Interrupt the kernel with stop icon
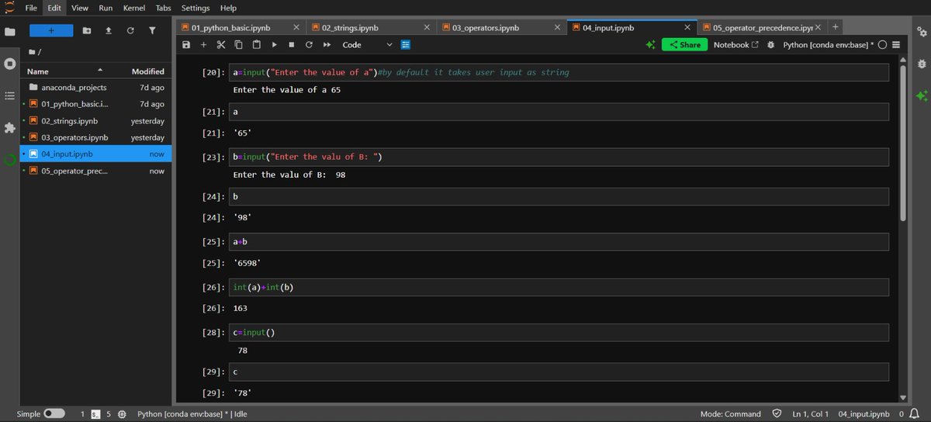Viewport: 931px width, 422px height. point(291,45)
